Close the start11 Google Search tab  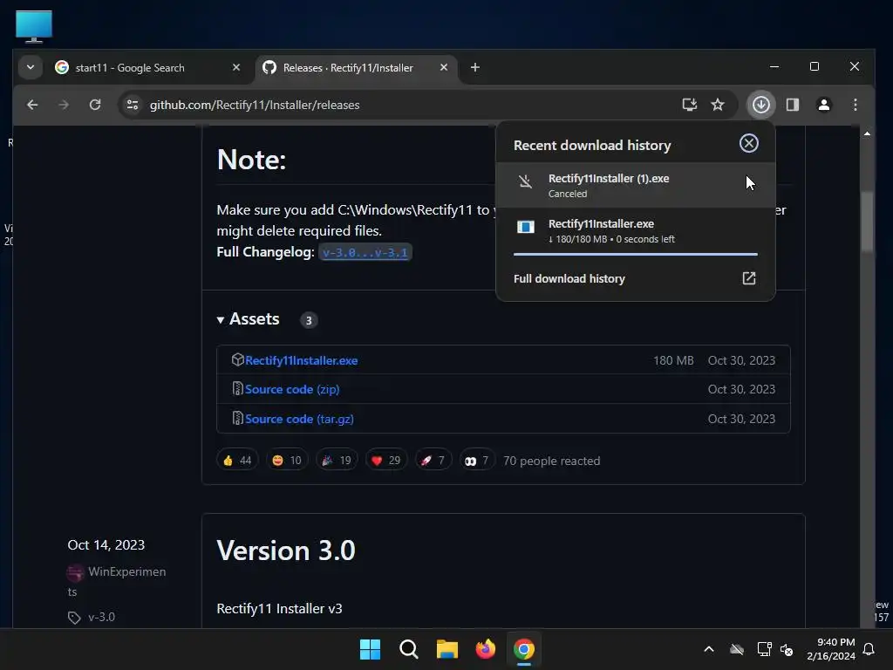(235, 68)
